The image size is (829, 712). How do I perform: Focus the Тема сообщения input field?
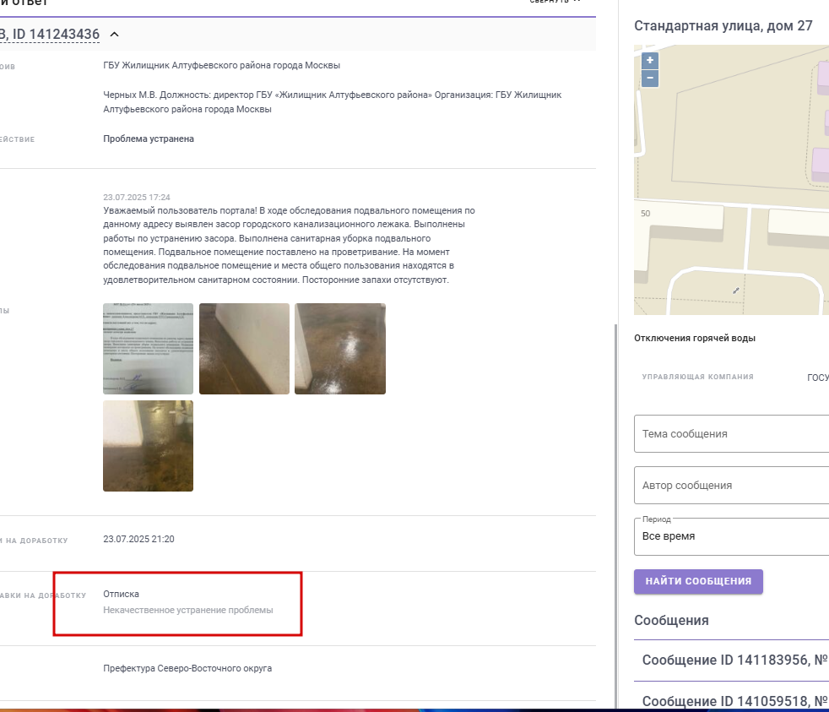click(x=732, y=434)
